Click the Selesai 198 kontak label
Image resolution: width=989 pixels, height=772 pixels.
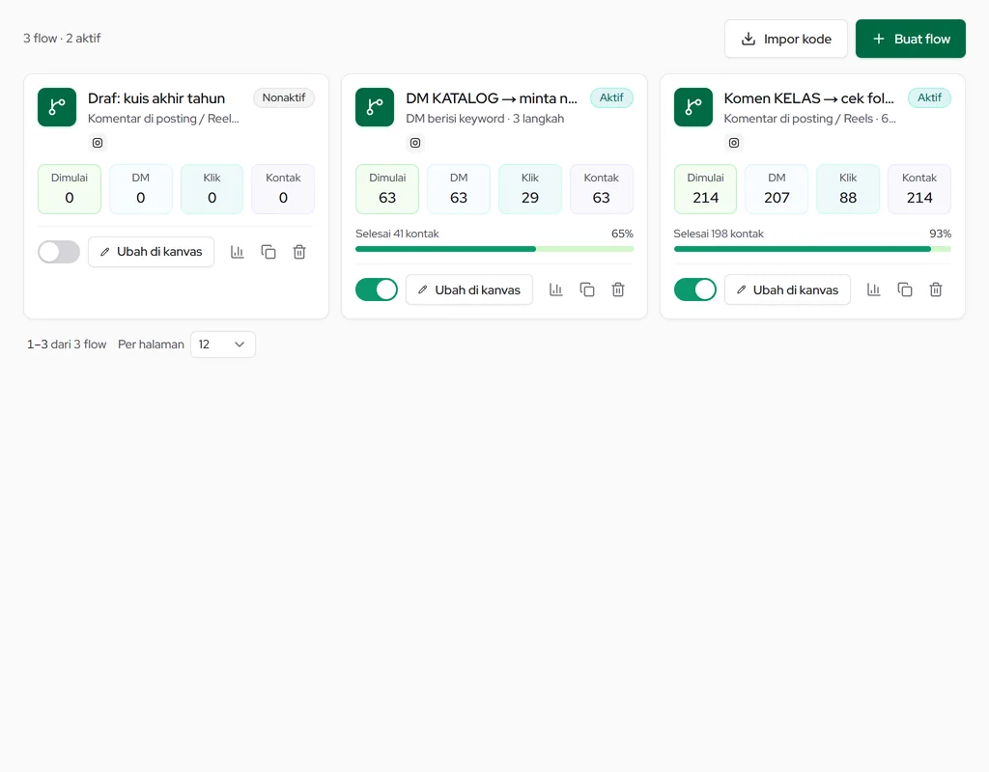pos(719,234)
